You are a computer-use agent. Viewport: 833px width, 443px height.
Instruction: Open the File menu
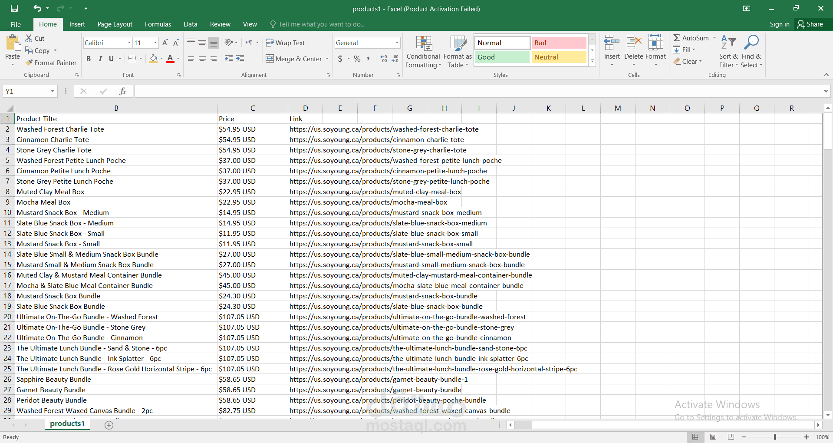[x=16, y=24]
